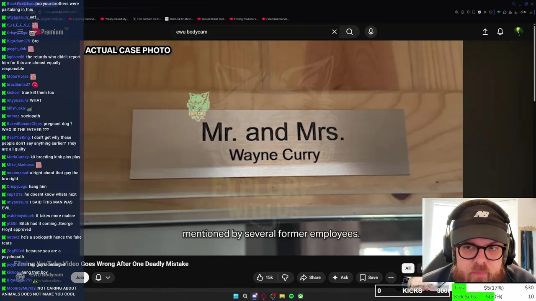The image size is (536, 301).
Task: Click the pin icon in browser toolbar
Action: 468,12
